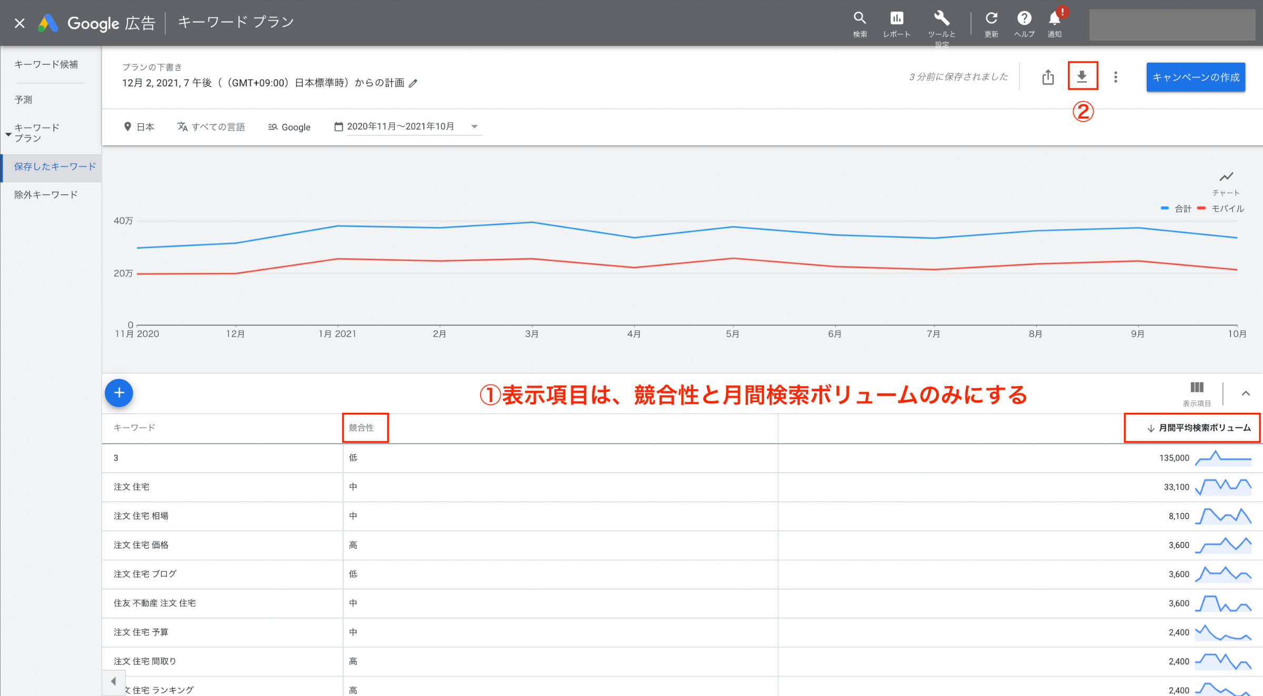The height and width of the screenshot is (696, 1263).
Task: Toggle the 合計 legend series
Action: tap(1176, 208)
